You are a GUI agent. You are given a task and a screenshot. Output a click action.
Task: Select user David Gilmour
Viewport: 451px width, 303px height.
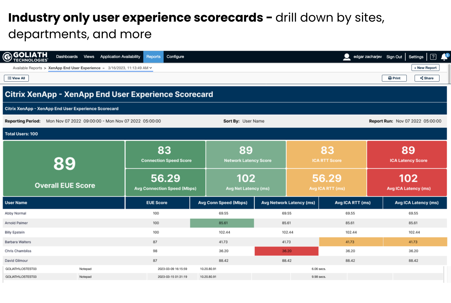click(16, 261)
